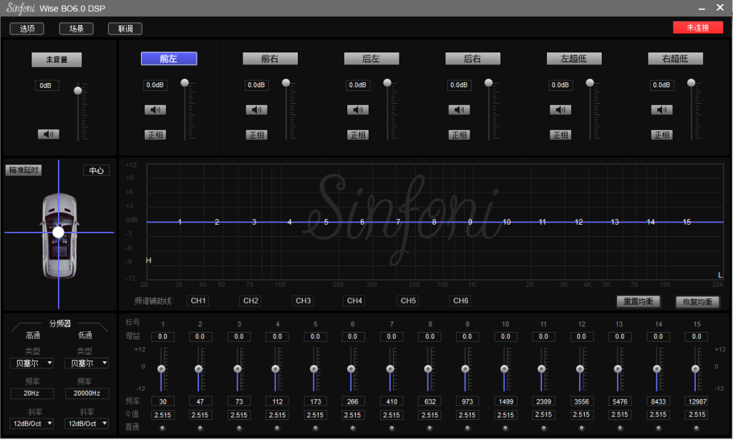Image resolution: width=733 pixels, height=440 pixels.
Task: Enable bypass dot for band 12987 Hz
Action: click(696, 428)
